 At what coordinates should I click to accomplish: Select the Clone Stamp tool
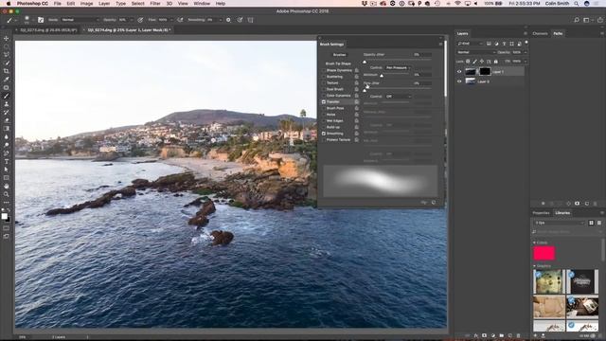(x=7, y=103)
